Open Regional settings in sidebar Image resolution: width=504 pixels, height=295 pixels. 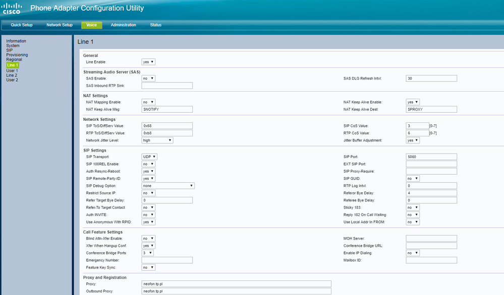pos(14,59)
